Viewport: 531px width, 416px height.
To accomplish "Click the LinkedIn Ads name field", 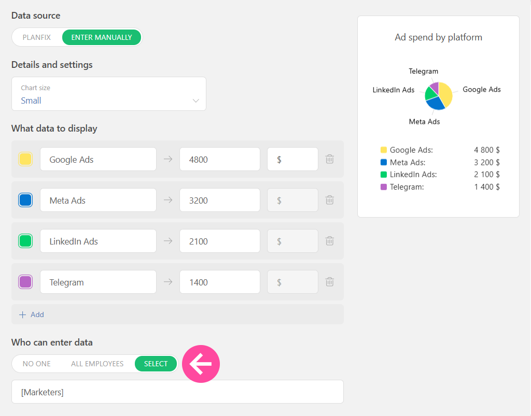I will pyautogui.click(x=98, y=241).
